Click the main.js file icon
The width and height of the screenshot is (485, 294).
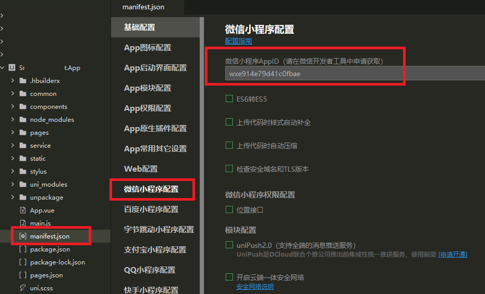[22, 223]
